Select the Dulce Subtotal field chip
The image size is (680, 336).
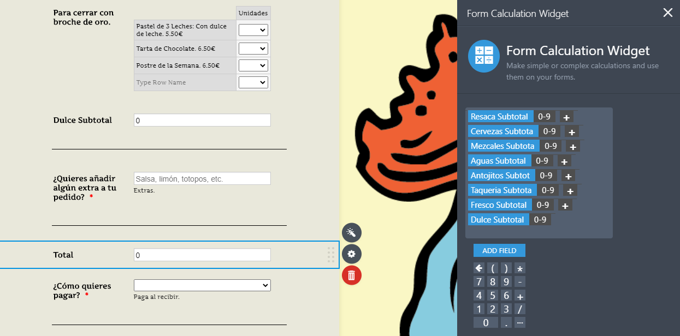(x=498, y=220)
